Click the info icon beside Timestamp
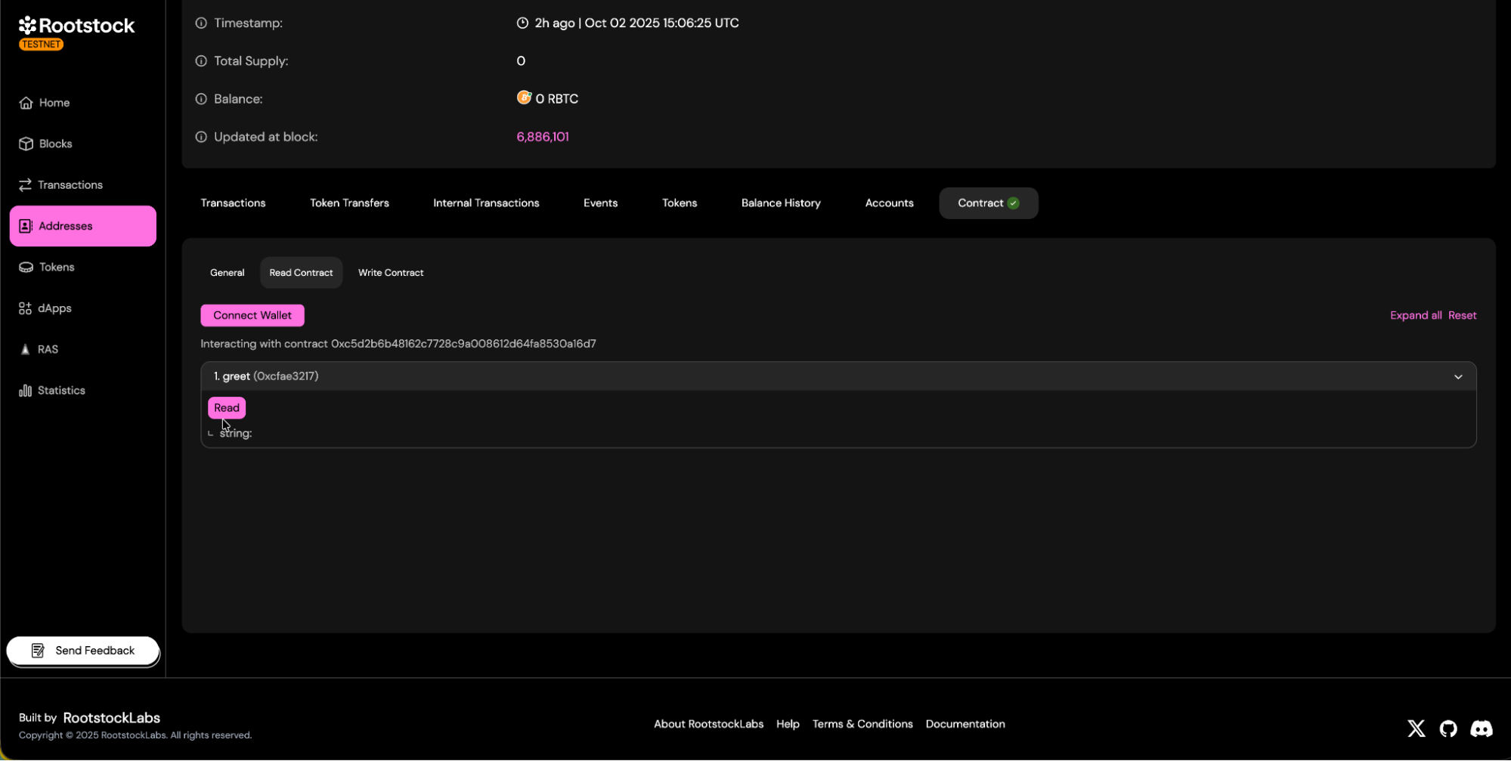The image size is (1511, 761). click(x=201, y=23)
